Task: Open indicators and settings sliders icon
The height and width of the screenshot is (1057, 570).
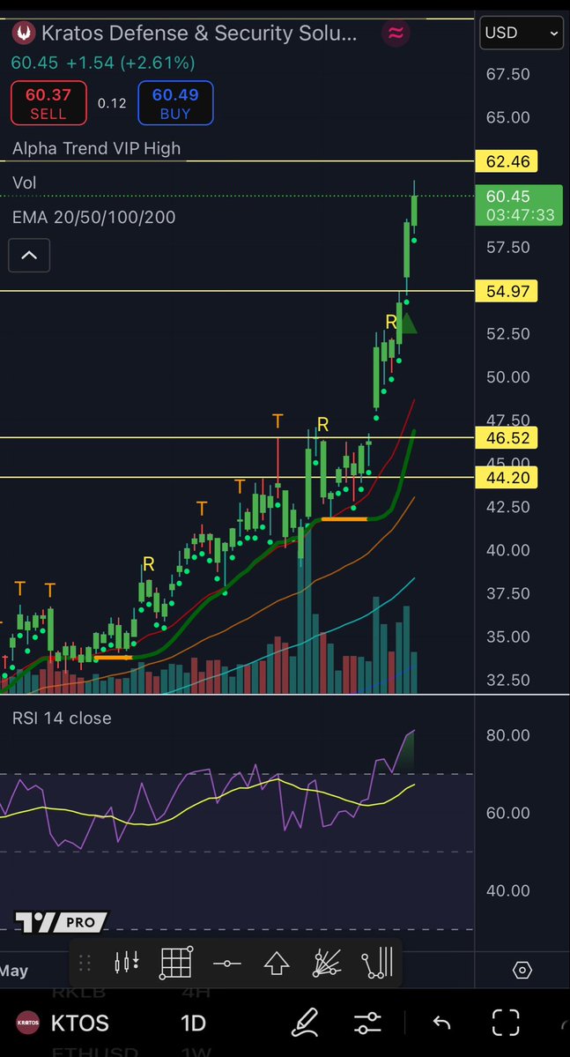Action: (368, 1023)
